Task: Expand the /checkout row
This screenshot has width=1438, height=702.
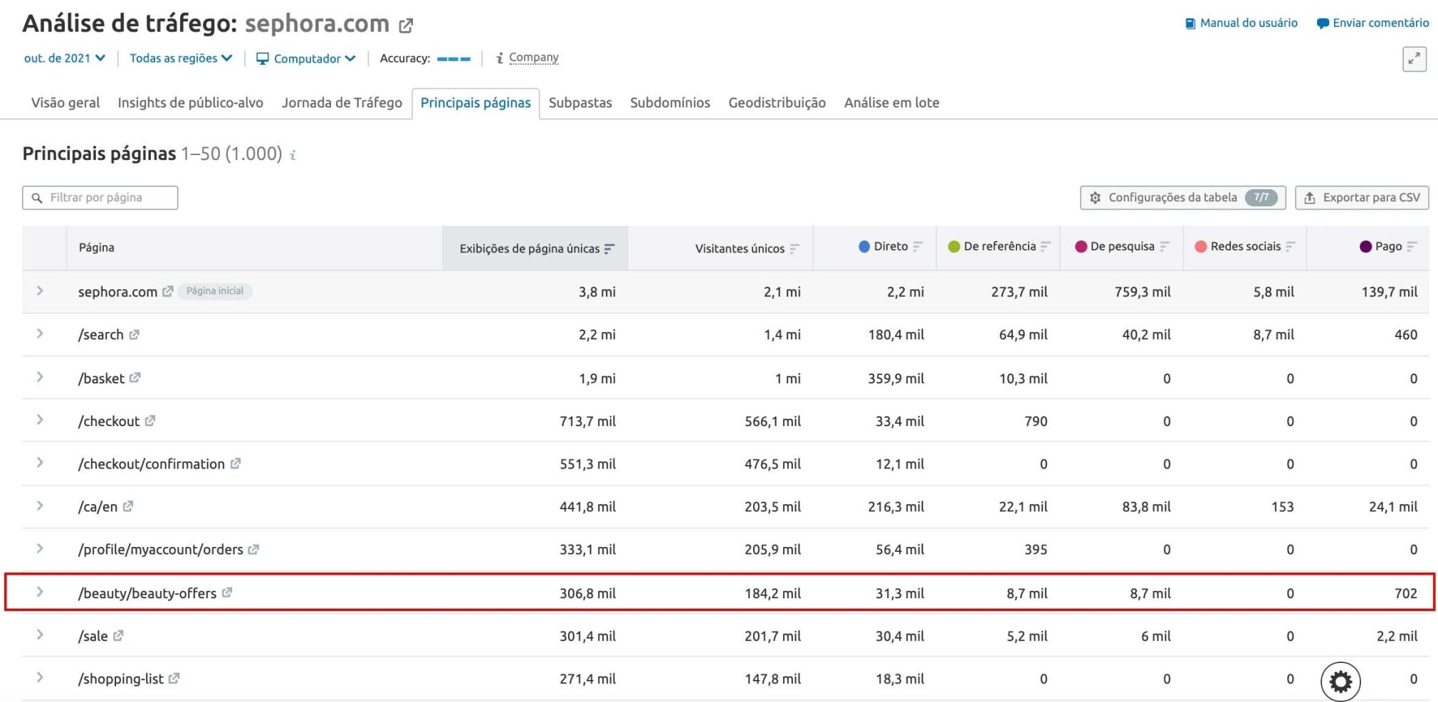Action: click(40, 420)
